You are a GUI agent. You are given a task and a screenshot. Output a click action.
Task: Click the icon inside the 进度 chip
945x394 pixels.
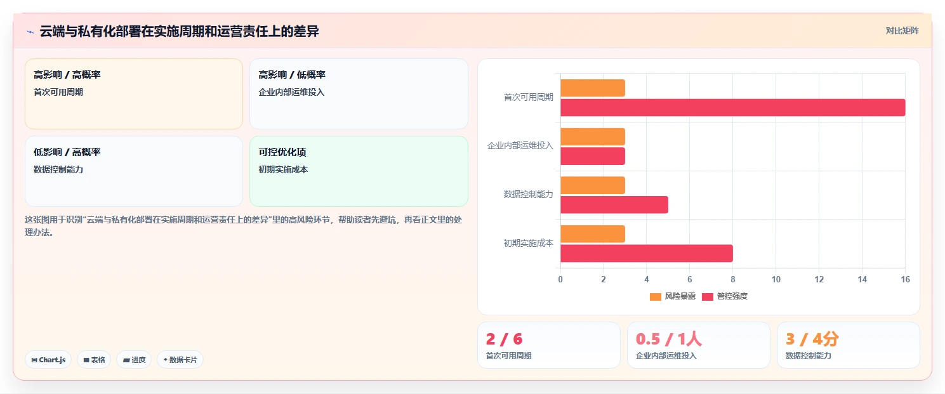click(x=126, y=360)
